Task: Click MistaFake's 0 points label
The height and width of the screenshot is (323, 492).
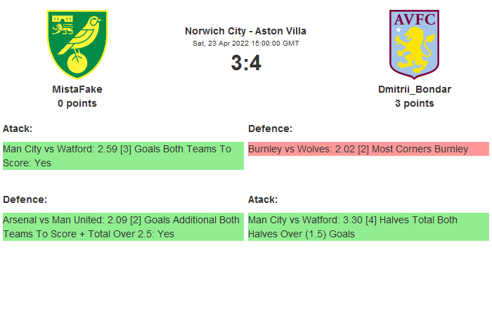Action: [77, 103]
